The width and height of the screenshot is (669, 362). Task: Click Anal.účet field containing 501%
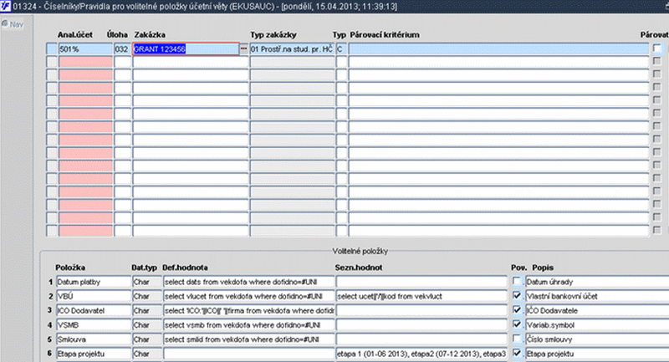pyautogui.click(x=85, y=49)
